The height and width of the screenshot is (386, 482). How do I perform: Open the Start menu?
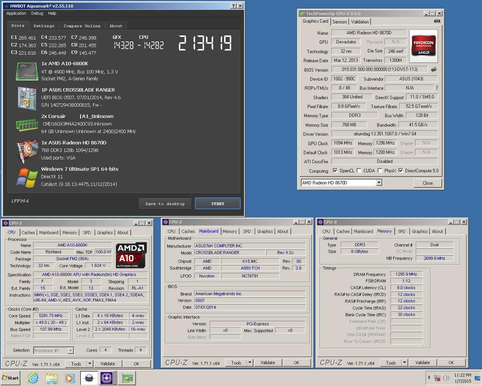[10, 378]
